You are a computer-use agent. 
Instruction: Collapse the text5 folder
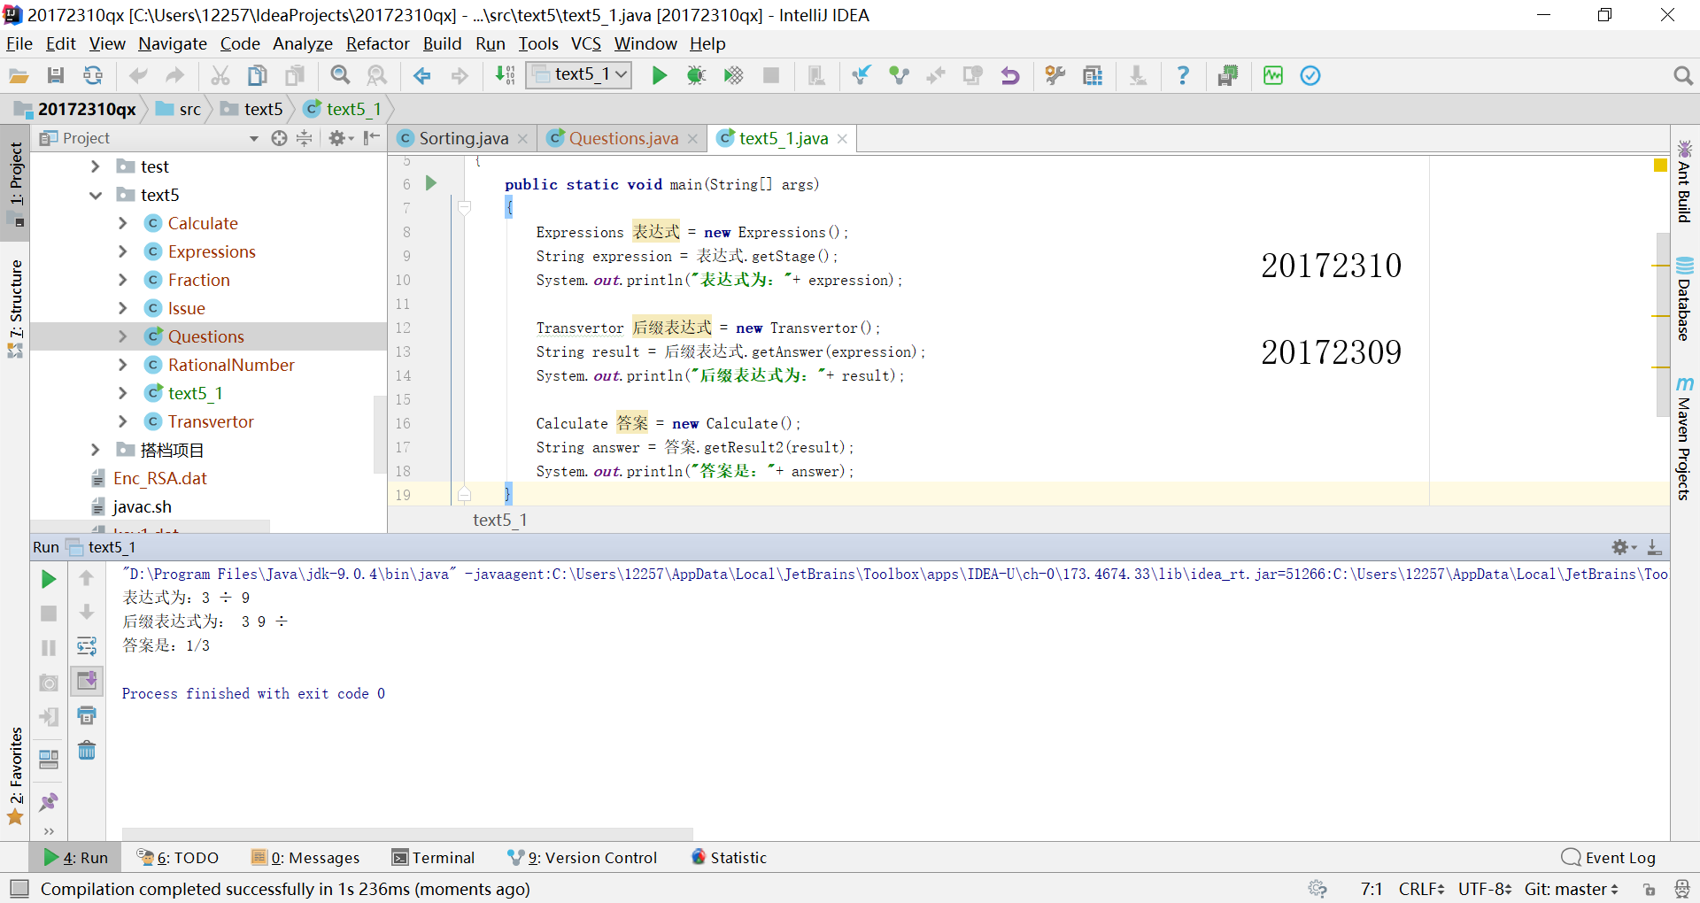pyautogui.click(x=96, y=195)
